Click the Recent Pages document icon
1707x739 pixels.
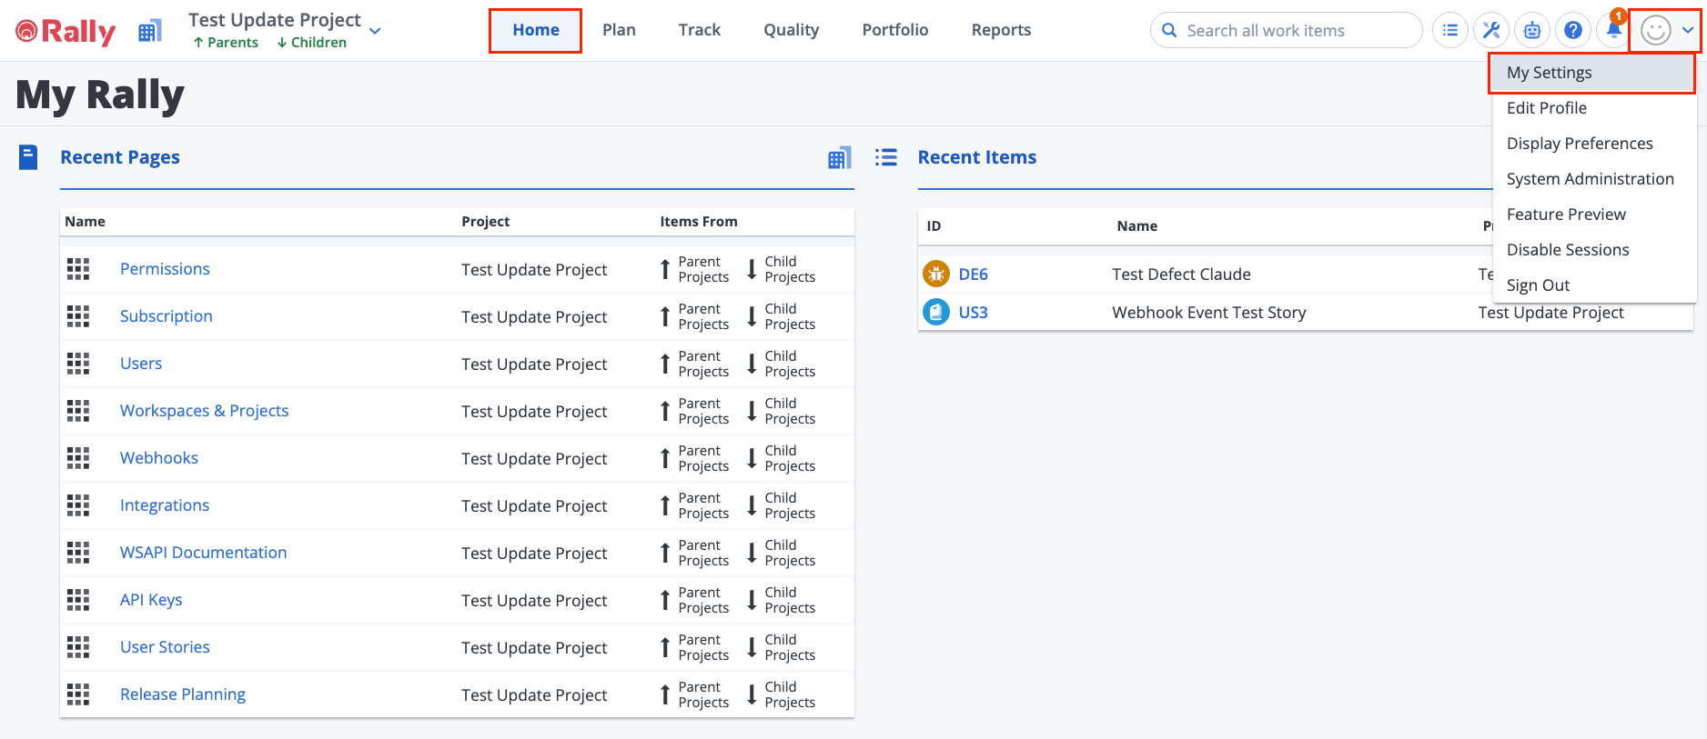click(28, 157)
